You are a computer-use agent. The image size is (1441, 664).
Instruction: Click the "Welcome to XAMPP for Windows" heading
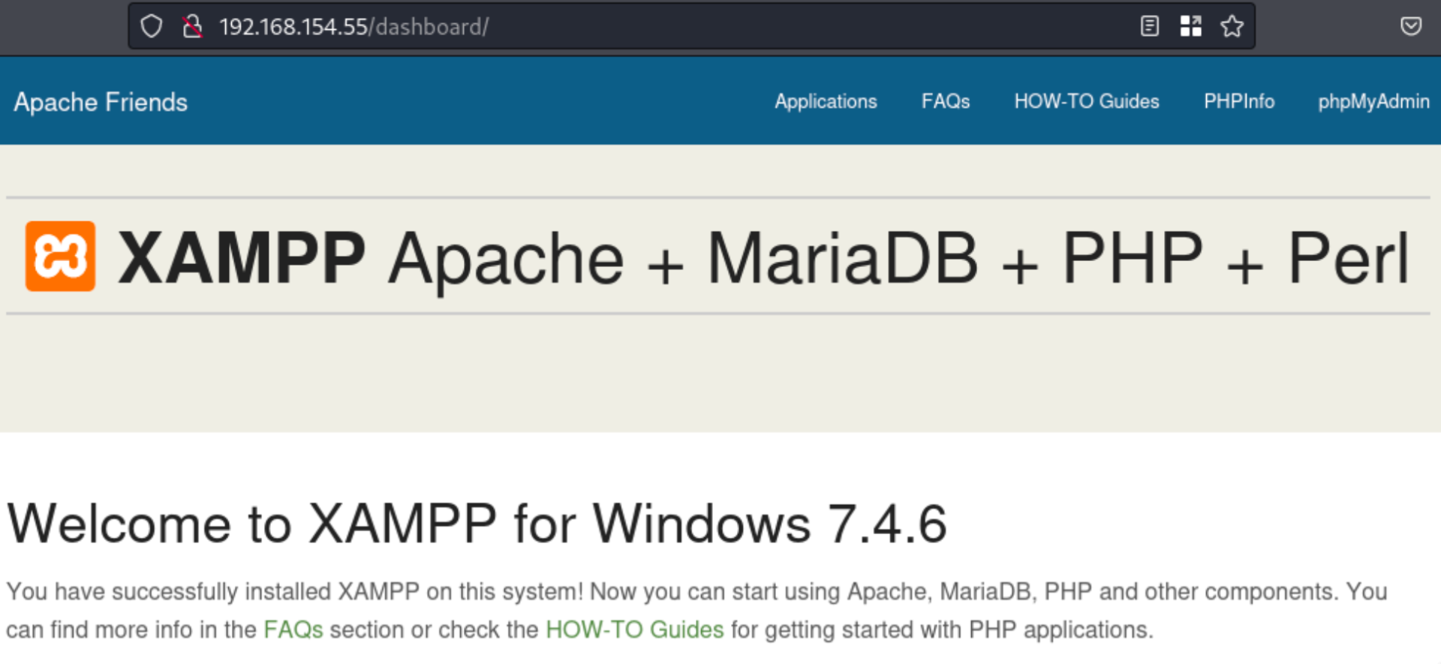pyautogui.click(x=477, y=524)
